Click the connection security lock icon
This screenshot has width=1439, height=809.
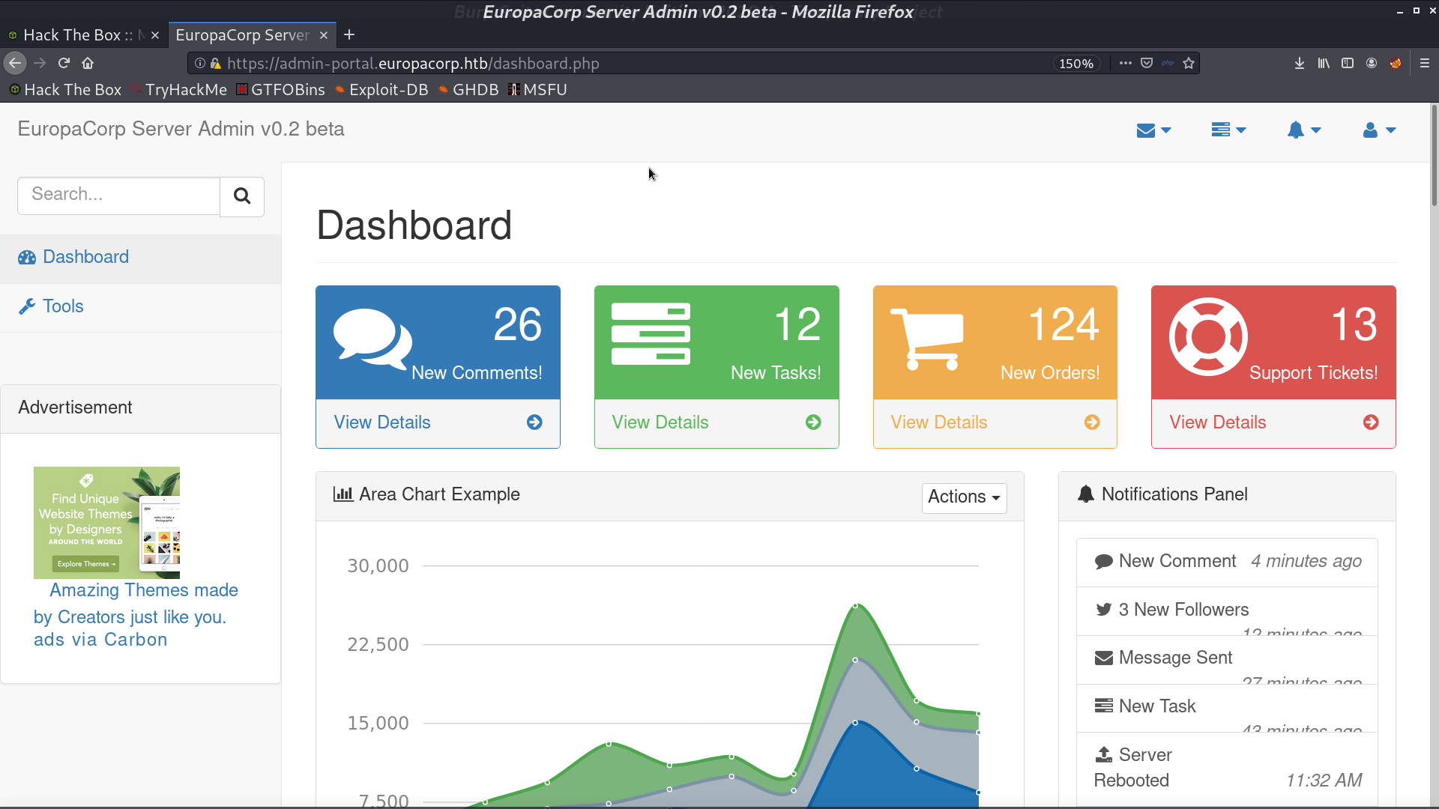point(216,64)
